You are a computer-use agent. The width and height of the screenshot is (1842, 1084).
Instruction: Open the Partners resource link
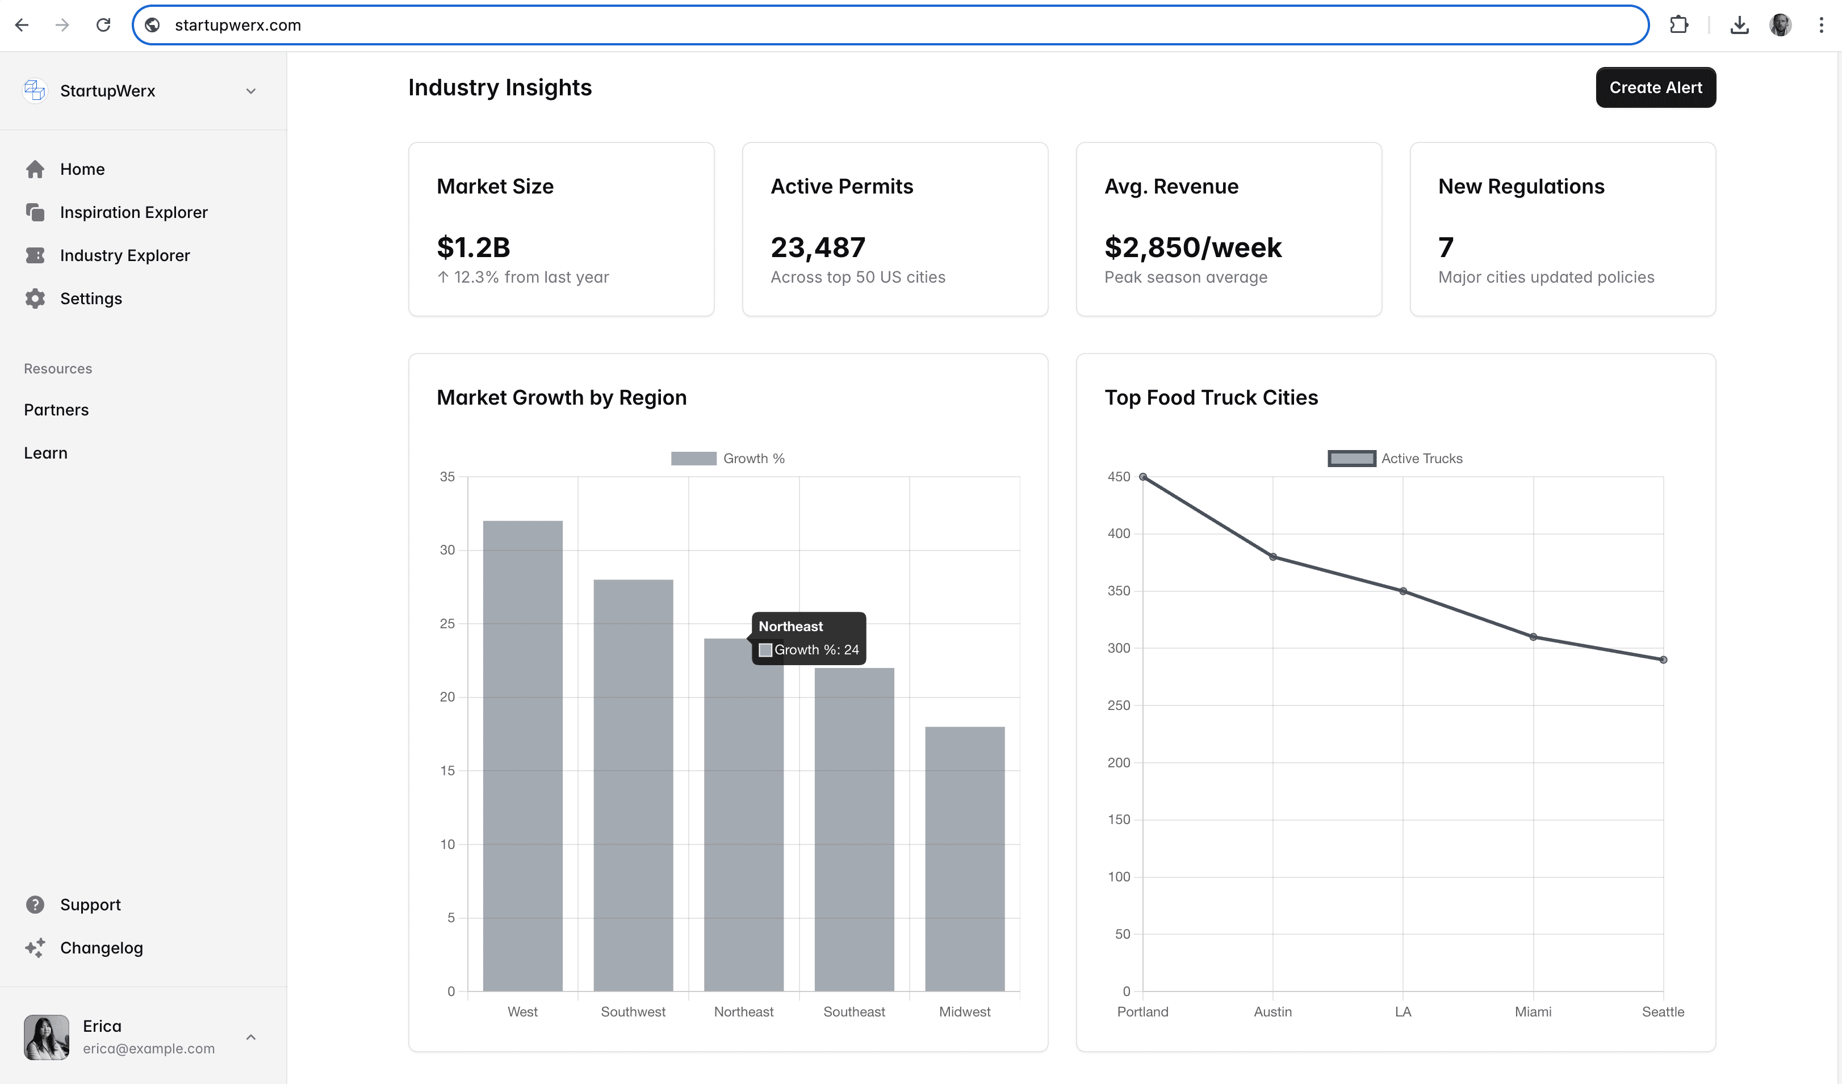(56, 410)
